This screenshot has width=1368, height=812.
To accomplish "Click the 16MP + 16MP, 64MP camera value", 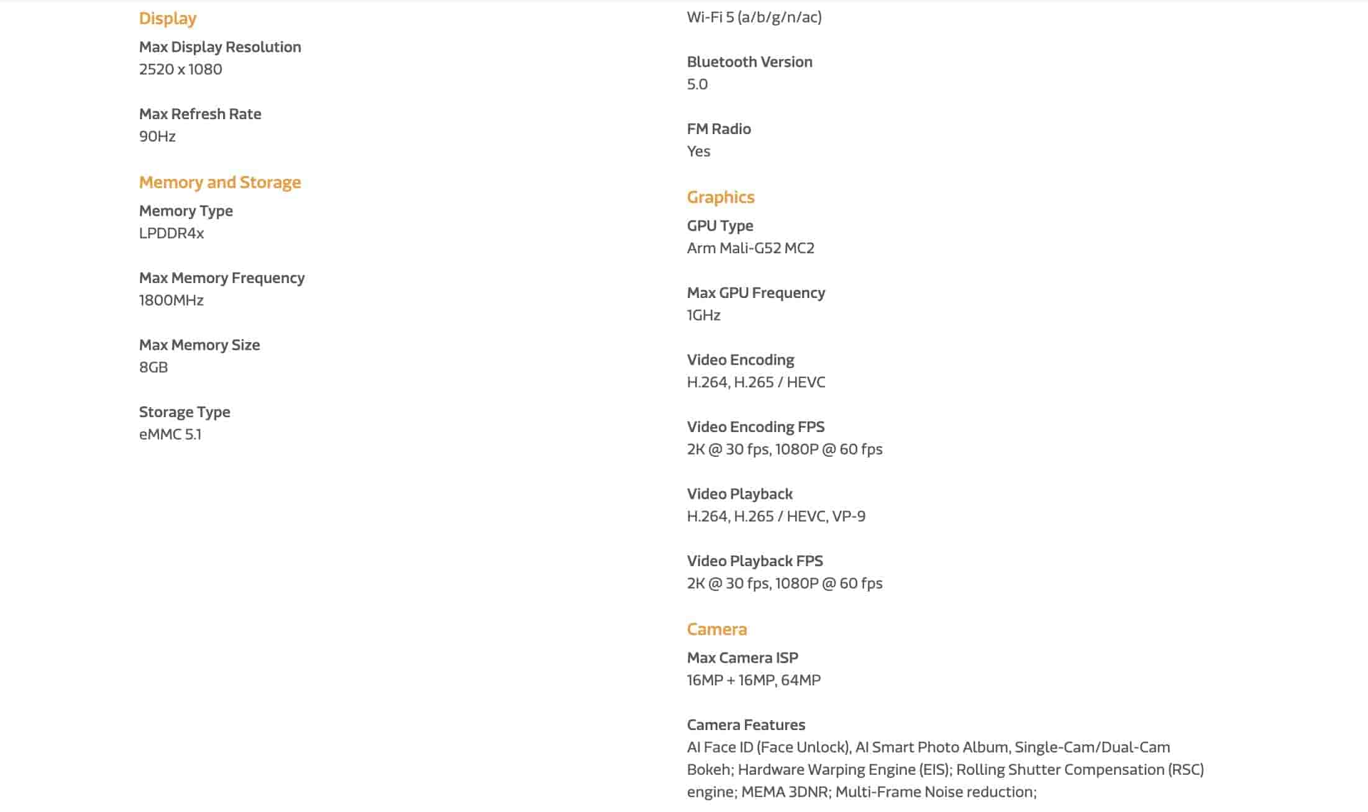I will (x=754, y=680).
